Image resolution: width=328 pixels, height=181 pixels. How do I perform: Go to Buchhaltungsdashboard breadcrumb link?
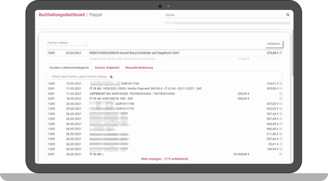[61, 15]
